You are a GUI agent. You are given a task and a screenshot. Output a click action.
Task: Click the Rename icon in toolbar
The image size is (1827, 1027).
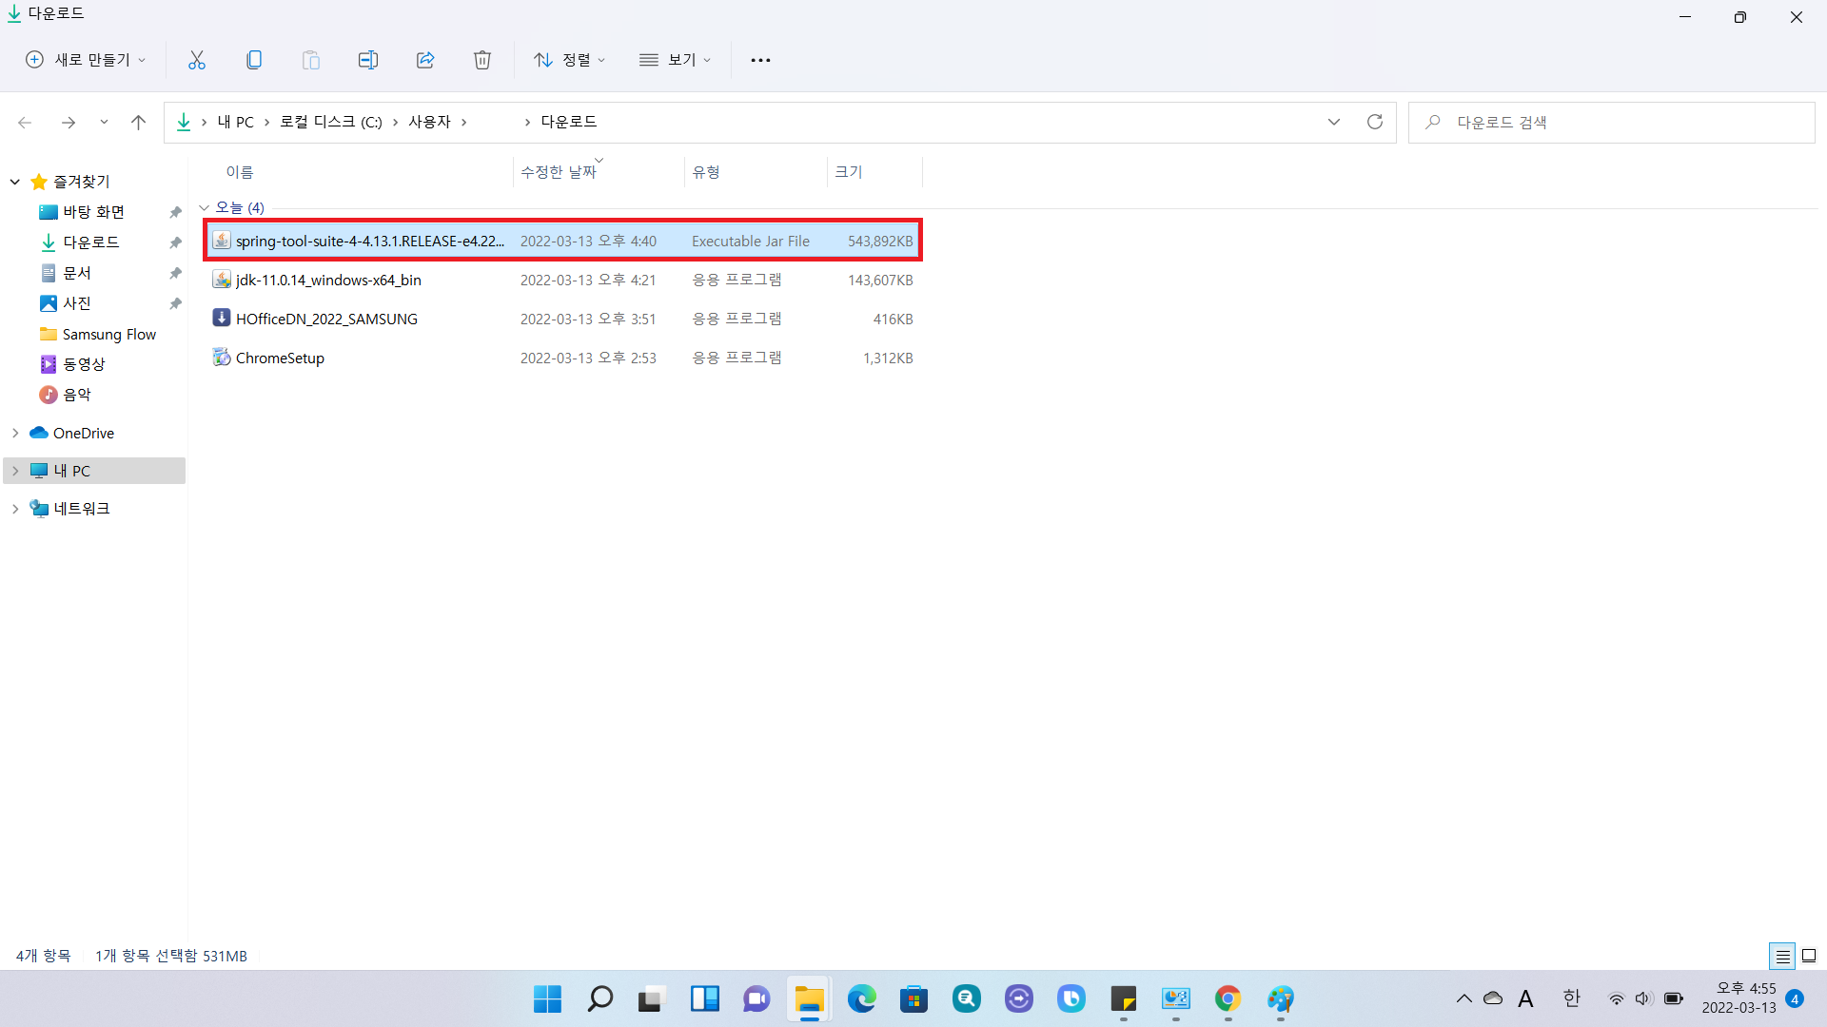(x=368, y=60)
